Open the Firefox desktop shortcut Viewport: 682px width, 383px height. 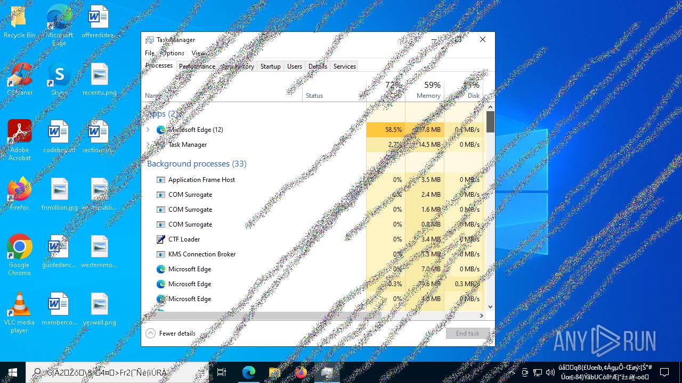(x=19, y=195)
